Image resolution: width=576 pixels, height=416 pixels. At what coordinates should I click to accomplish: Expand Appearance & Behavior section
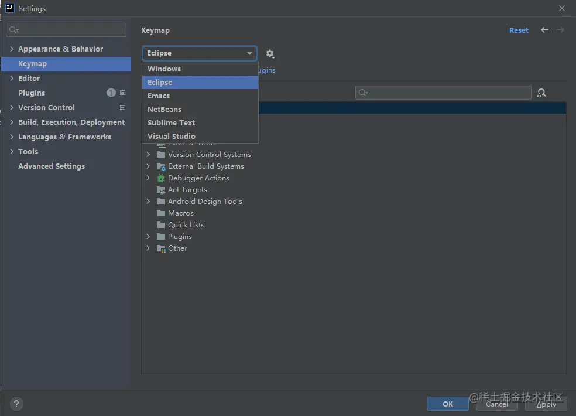[x=11, y=49]
